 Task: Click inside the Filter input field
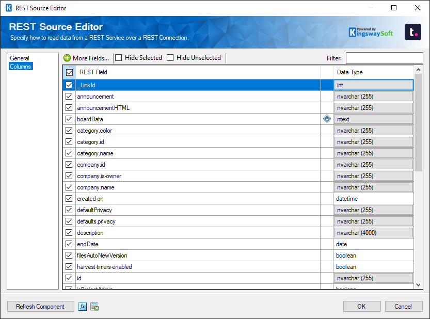point(384,58)
